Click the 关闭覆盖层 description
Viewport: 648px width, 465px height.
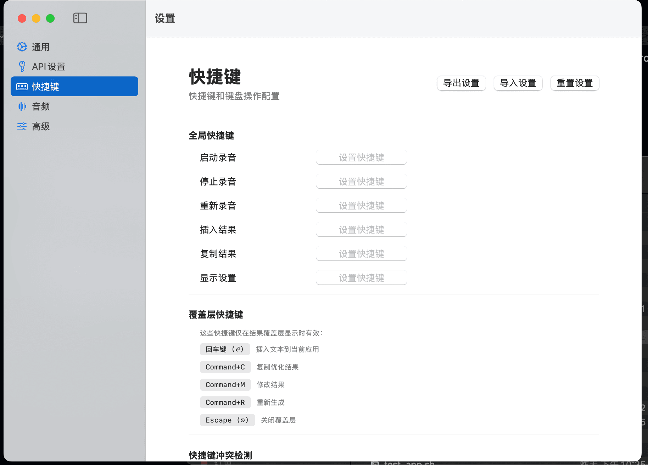coord(278,420)
